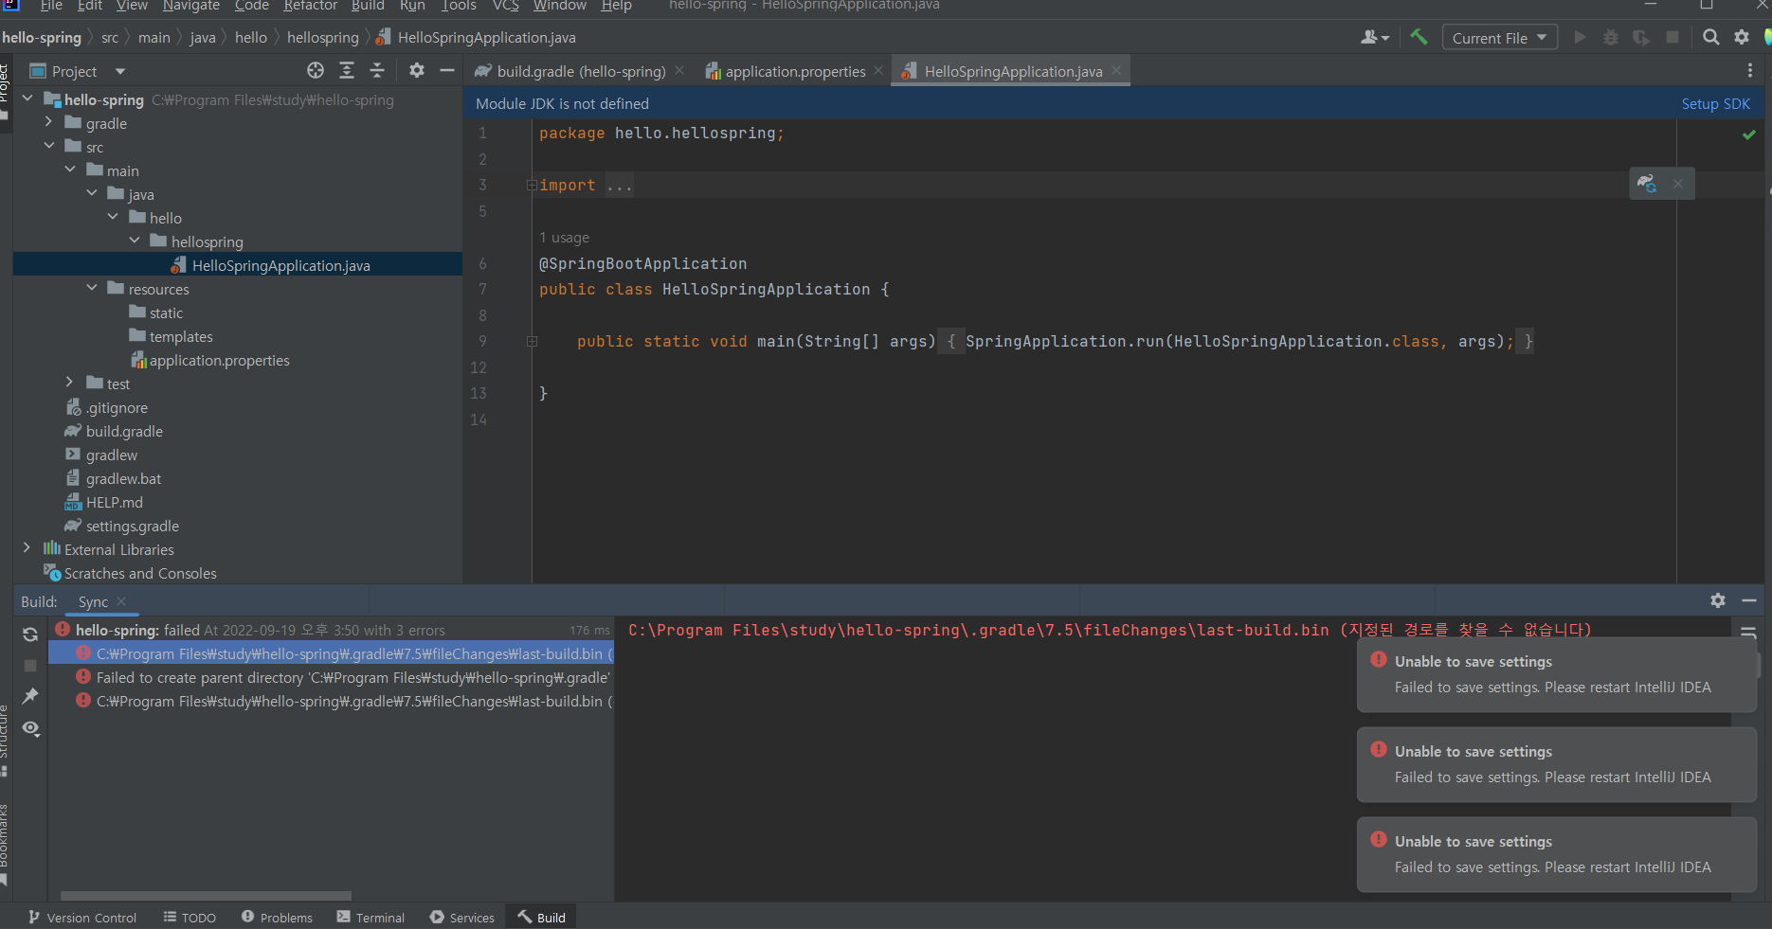The image size is (1772, 929).
Task: Close the HelloSpringApplication.java tab
Action: pyautogui.click(x=1116, y=70)
